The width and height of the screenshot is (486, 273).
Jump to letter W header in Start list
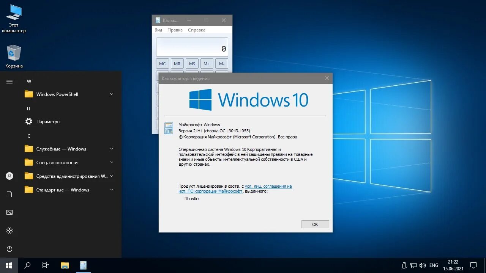click(29, 82)
